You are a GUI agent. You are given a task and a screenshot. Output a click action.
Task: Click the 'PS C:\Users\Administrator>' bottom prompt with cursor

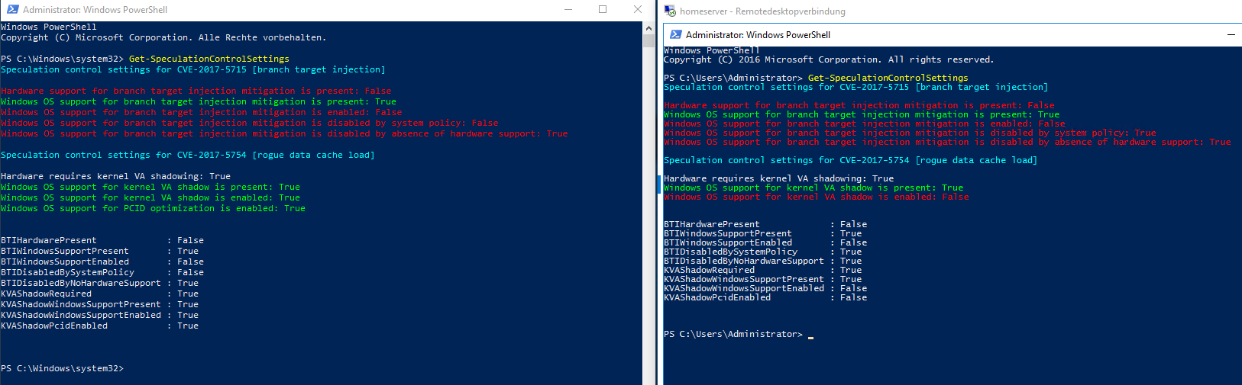pyautogui.click(x=739, y=334)
